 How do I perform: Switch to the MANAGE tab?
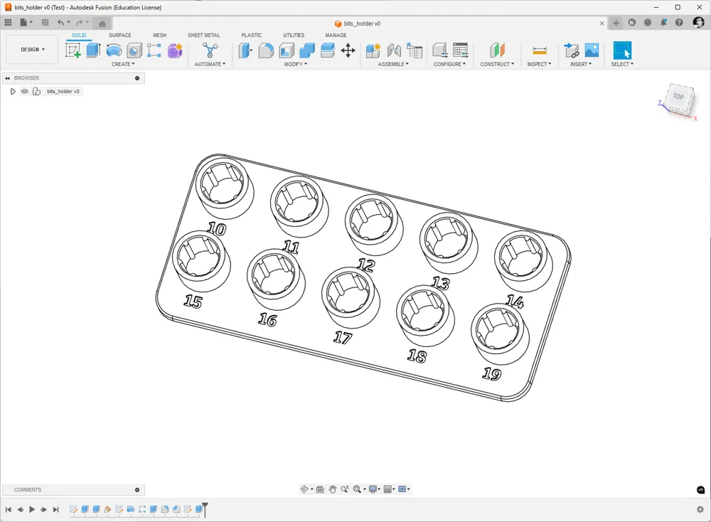click(x=336, y=35)
